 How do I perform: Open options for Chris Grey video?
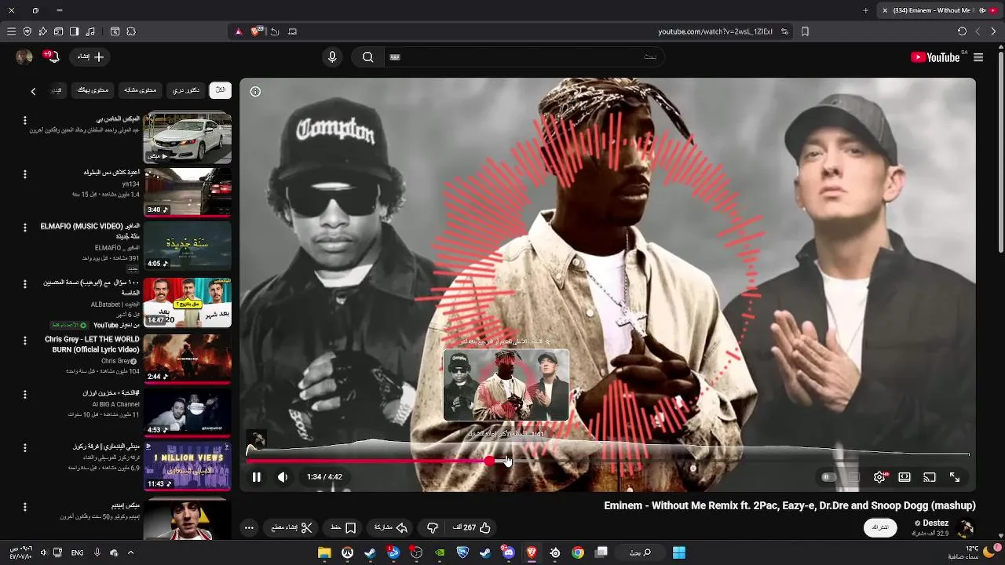click(24, 341)
